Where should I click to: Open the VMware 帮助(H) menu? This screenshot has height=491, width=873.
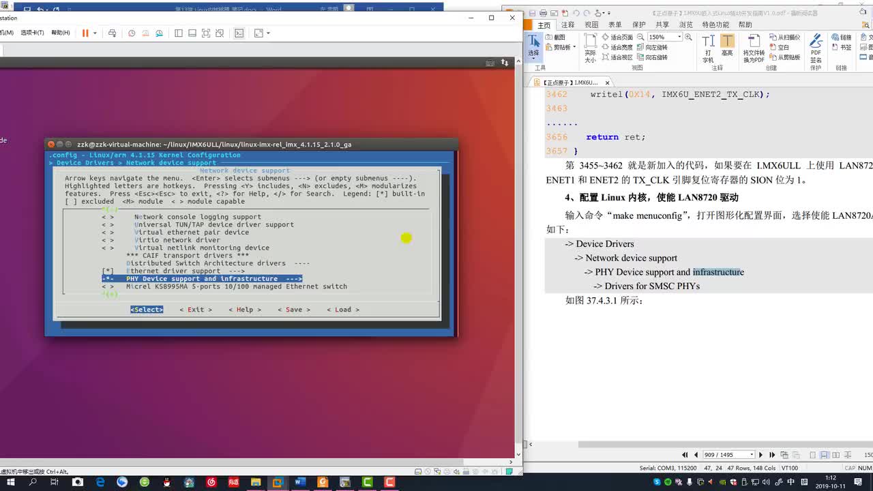(61, 33)
